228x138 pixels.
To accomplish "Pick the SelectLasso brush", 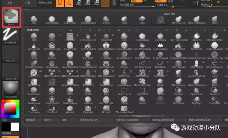I will pos(124,91).
